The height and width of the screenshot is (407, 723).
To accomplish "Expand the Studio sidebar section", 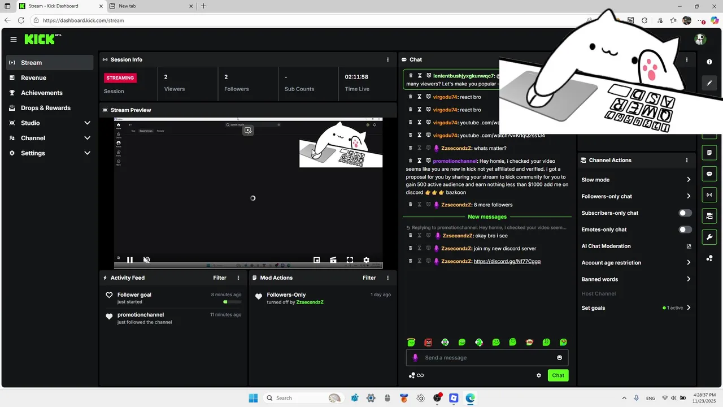I will [87, 123].
